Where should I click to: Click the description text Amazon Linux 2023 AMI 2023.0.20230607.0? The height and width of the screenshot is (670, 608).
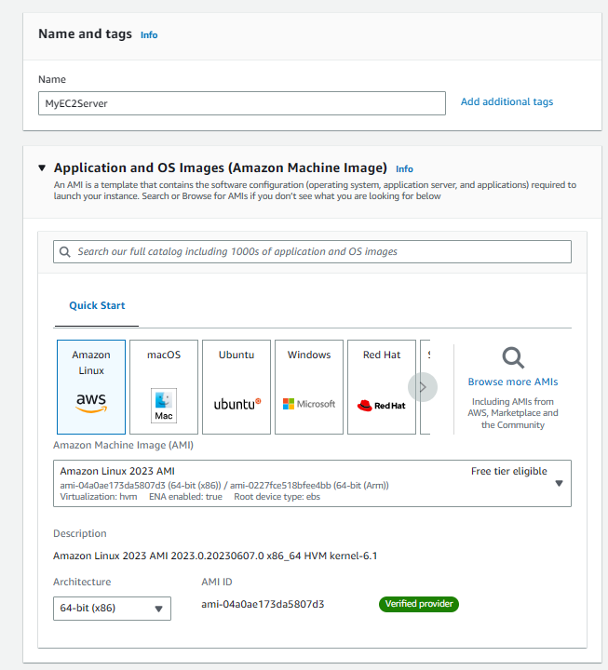pos(215,556)
